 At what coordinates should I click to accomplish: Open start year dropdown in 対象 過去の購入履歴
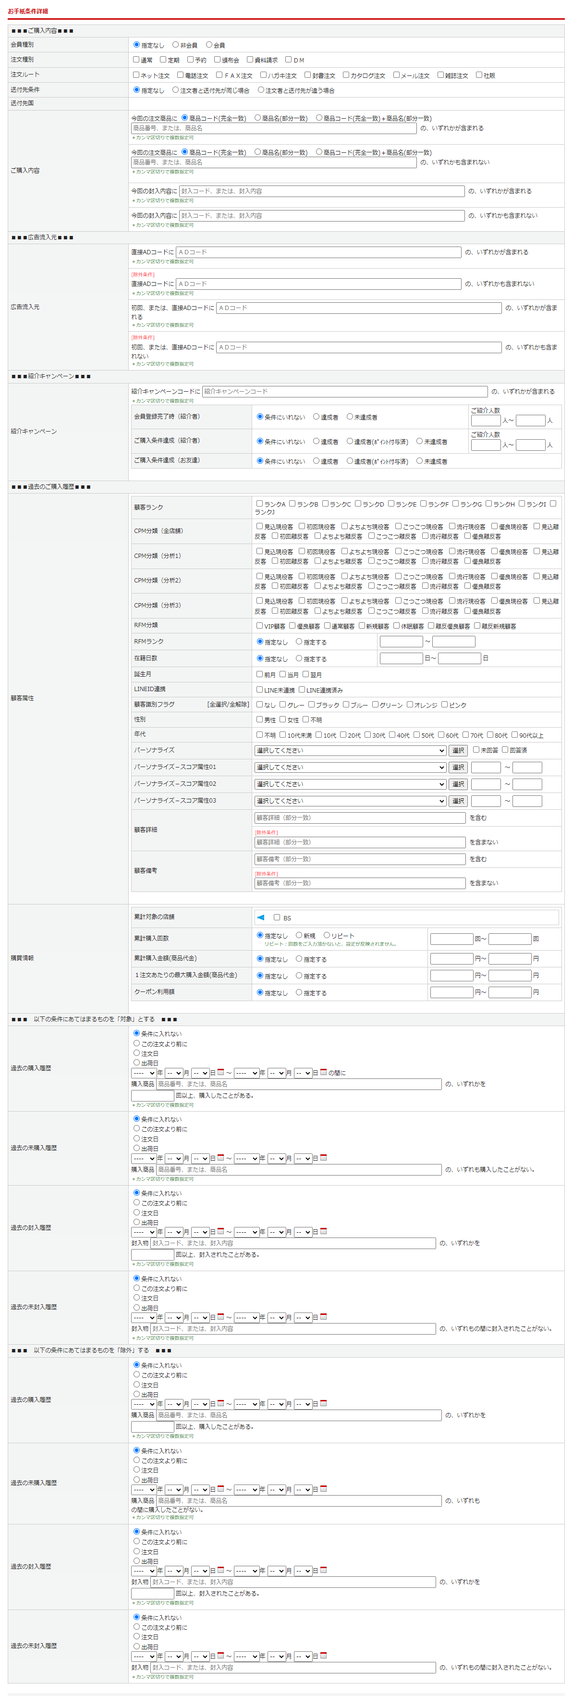pyautogui.click(x=144, y=1073)
